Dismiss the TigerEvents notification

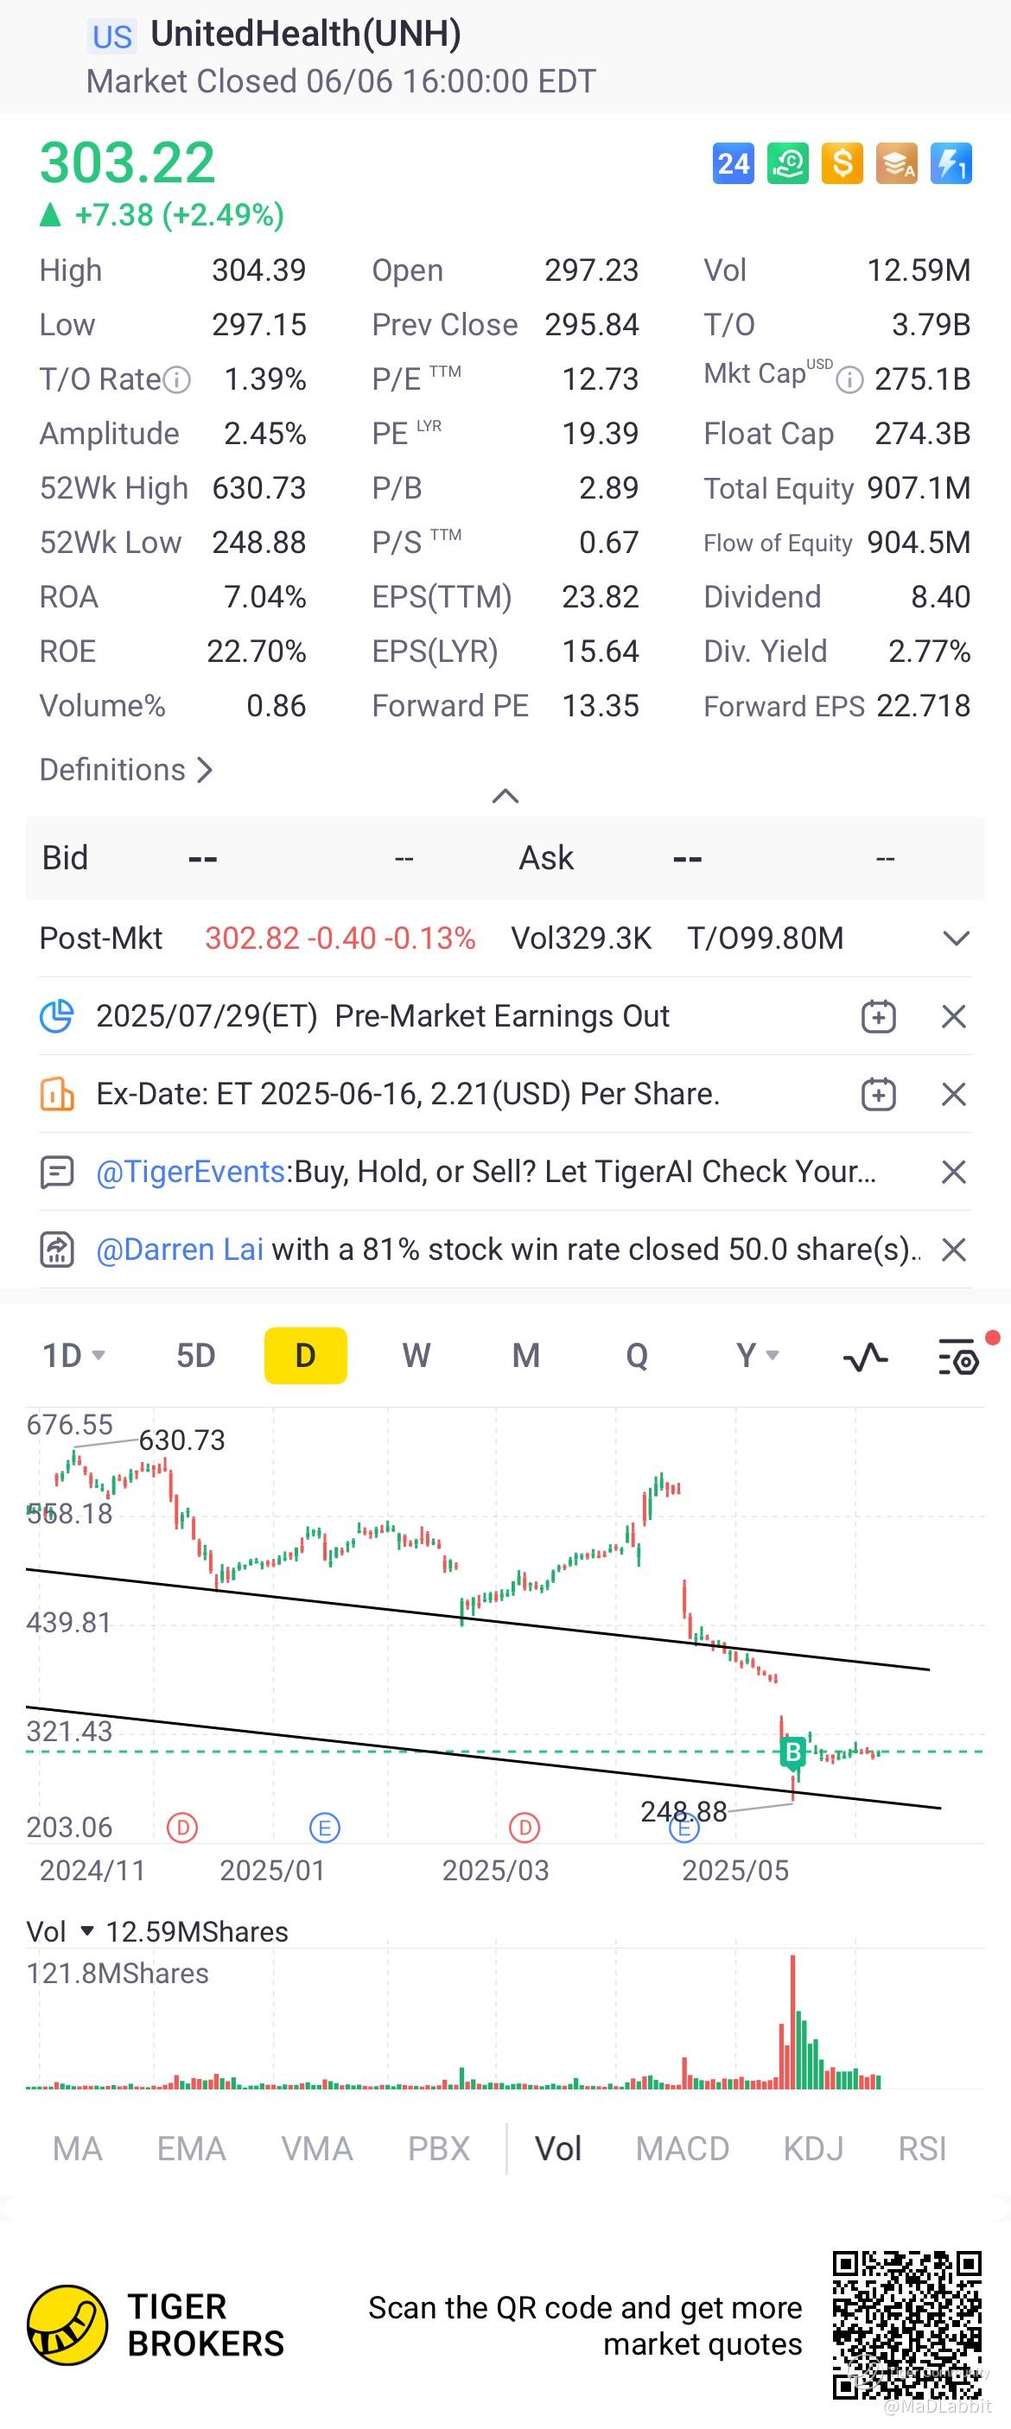tap(953, 1172)
